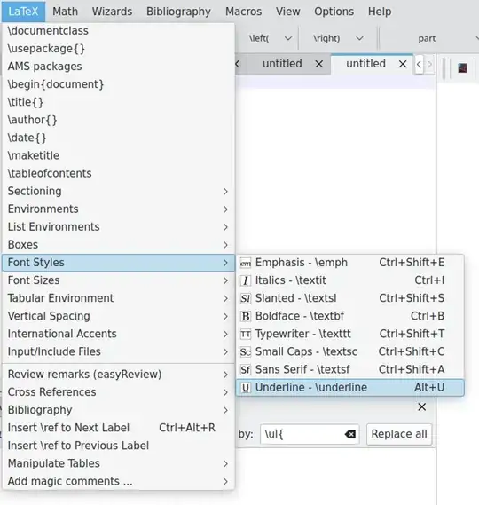Viewport: 479px width, 505px height.
Task: Select Insert \ref to Previous Label
Action: [119, 446]
